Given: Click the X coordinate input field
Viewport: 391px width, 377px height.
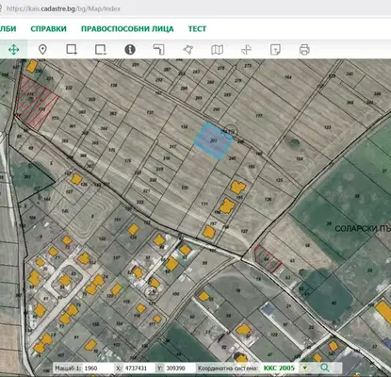Looking at the screenshot, I should 139,368.
